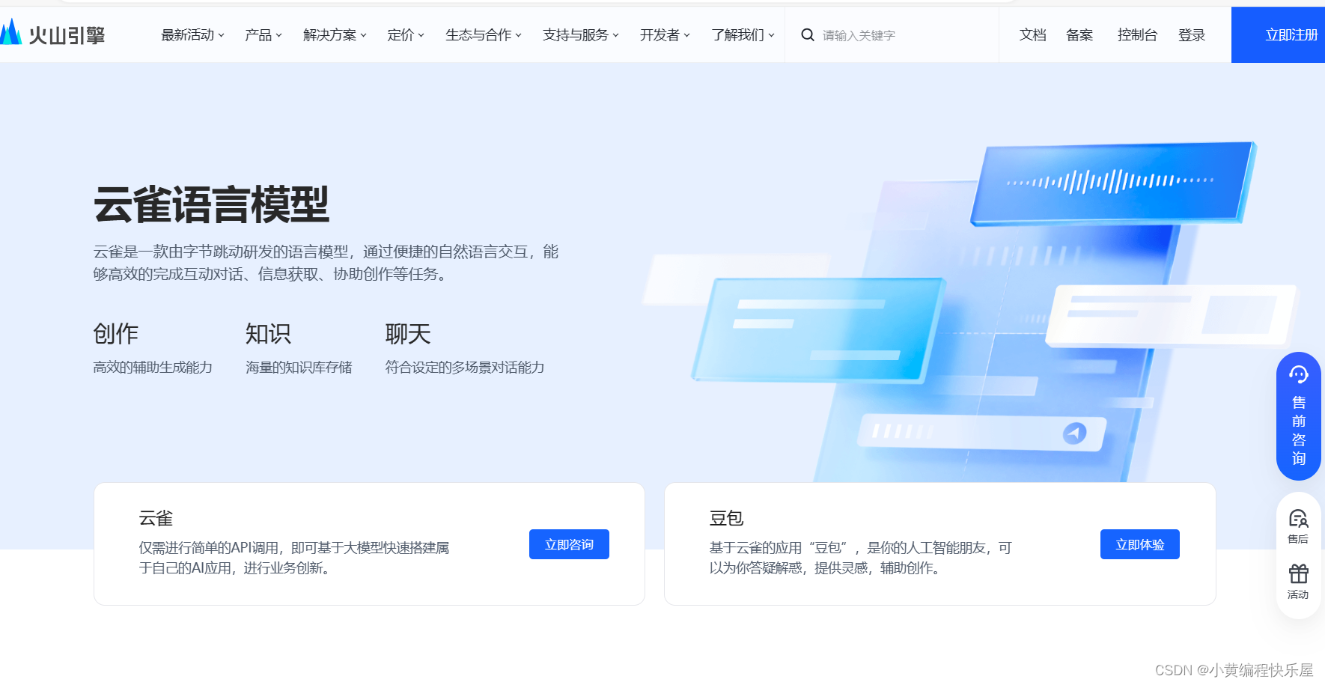Click the 火山引擎 logo
Screen dimensions: 1325x685
point(52,34)
